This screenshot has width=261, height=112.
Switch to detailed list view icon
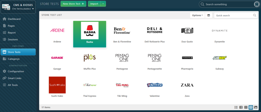tap(241, 107)
